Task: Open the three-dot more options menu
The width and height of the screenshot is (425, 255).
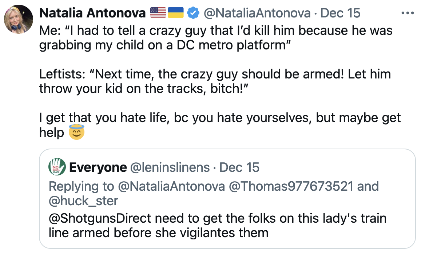Action: click(407, 13)
